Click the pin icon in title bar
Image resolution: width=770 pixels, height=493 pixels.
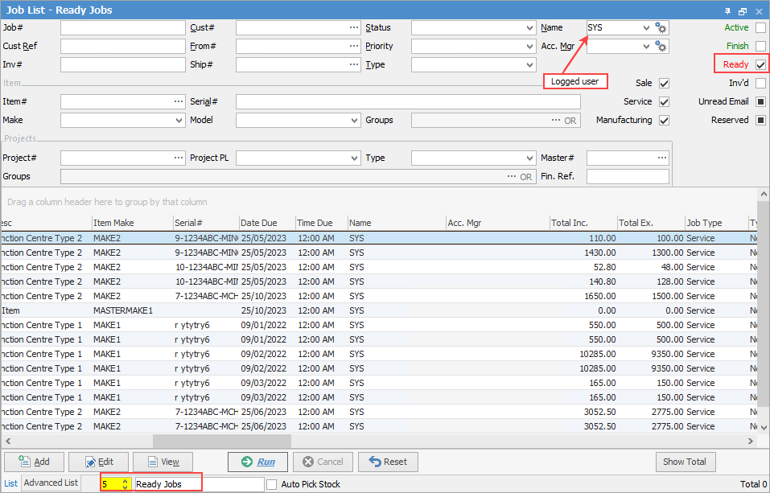[728, 10]
